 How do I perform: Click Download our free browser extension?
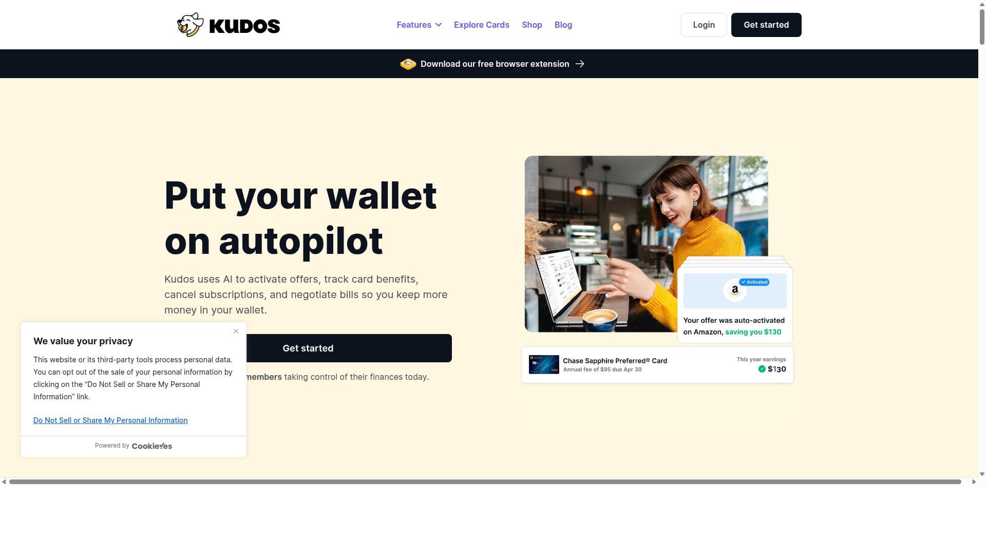point(495,64)
